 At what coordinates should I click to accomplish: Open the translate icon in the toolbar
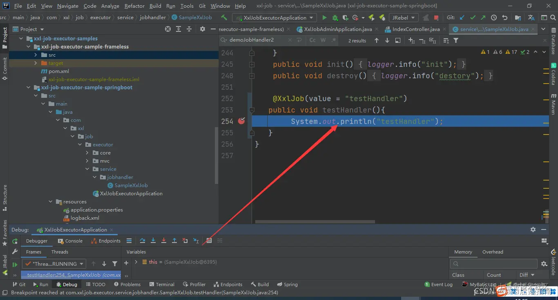(531, 18)
